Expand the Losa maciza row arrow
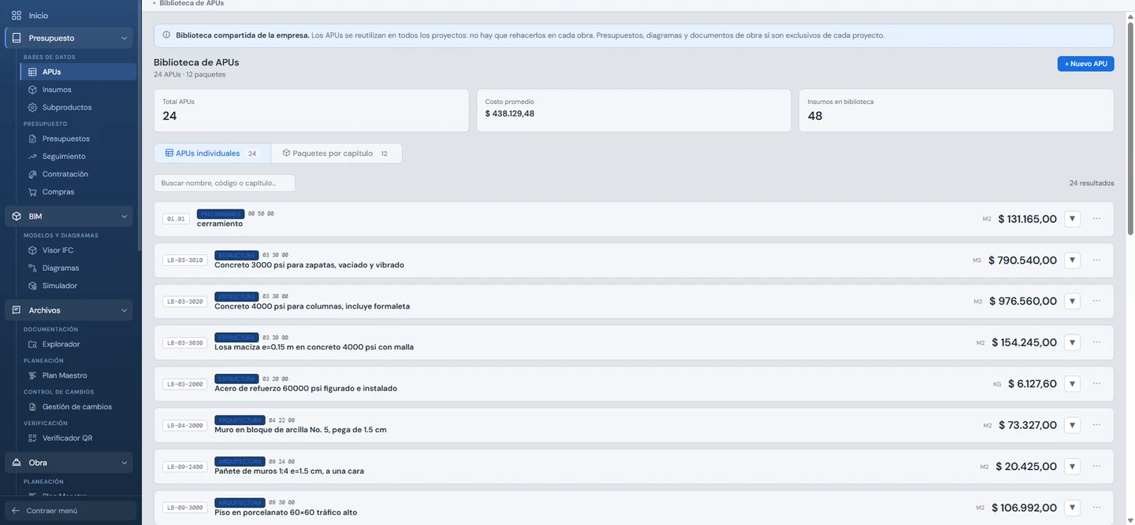 [x=1072, y=342]
